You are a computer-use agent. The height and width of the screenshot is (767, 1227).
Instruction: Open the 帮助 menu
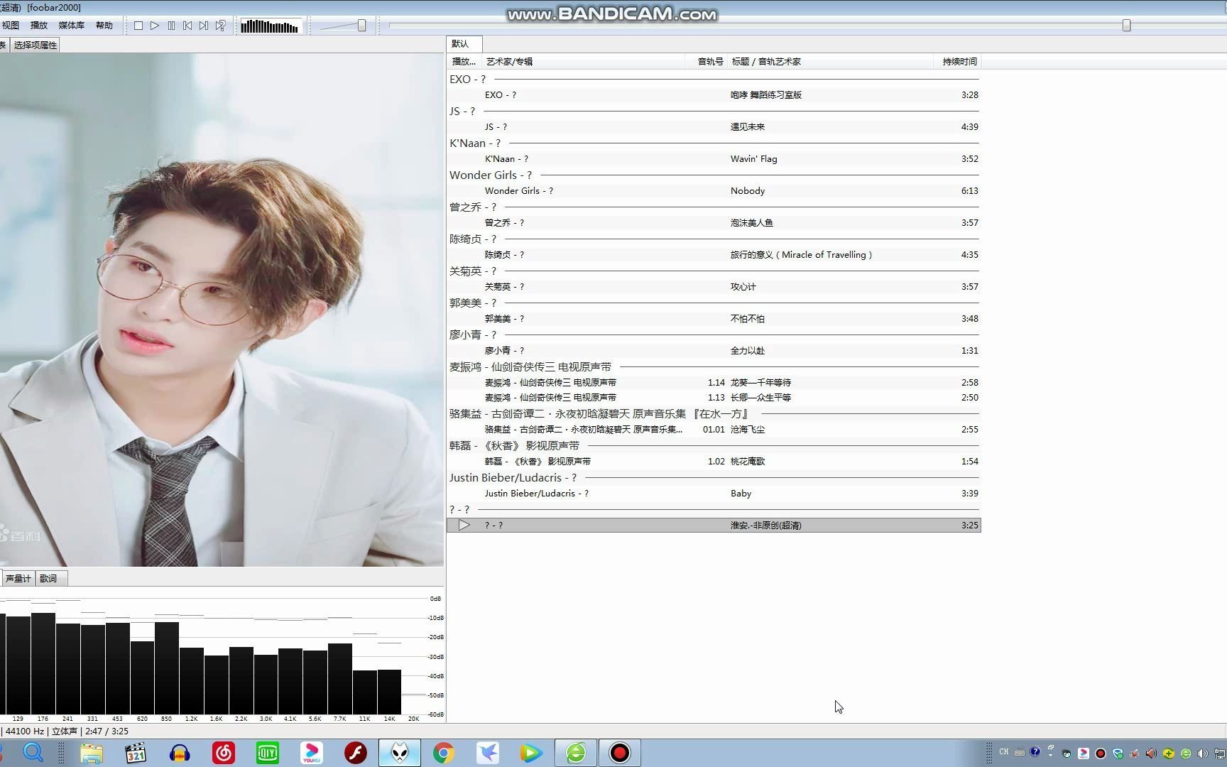click(104, 26)
